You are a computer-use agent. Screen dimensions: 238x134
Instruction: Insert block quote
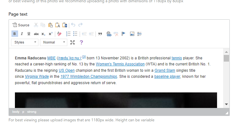[x=100, y=34]
